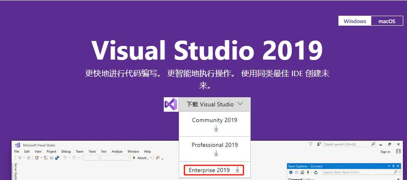The height and width of the screenshot is (180, 407).
Task: Open the Edit menu
Action: pos(27,151)
